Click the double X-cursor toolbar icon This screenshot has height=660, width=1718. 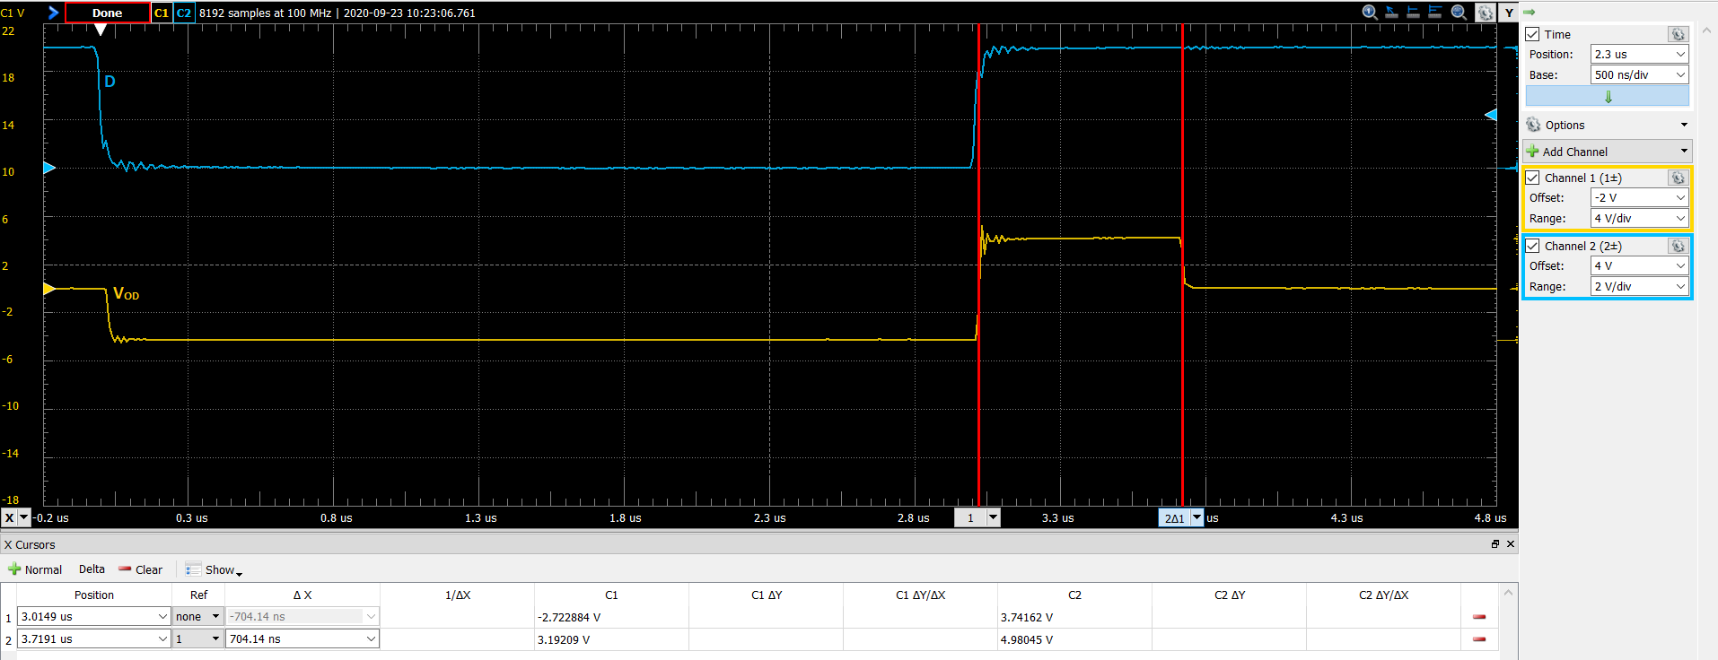[x=1434, y=13]
